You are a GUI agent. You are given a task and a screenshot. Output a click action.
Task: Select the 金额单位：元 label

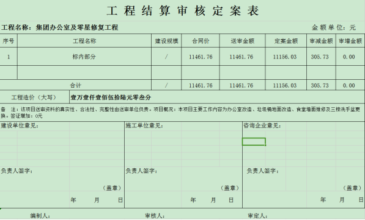coord(334,27)
